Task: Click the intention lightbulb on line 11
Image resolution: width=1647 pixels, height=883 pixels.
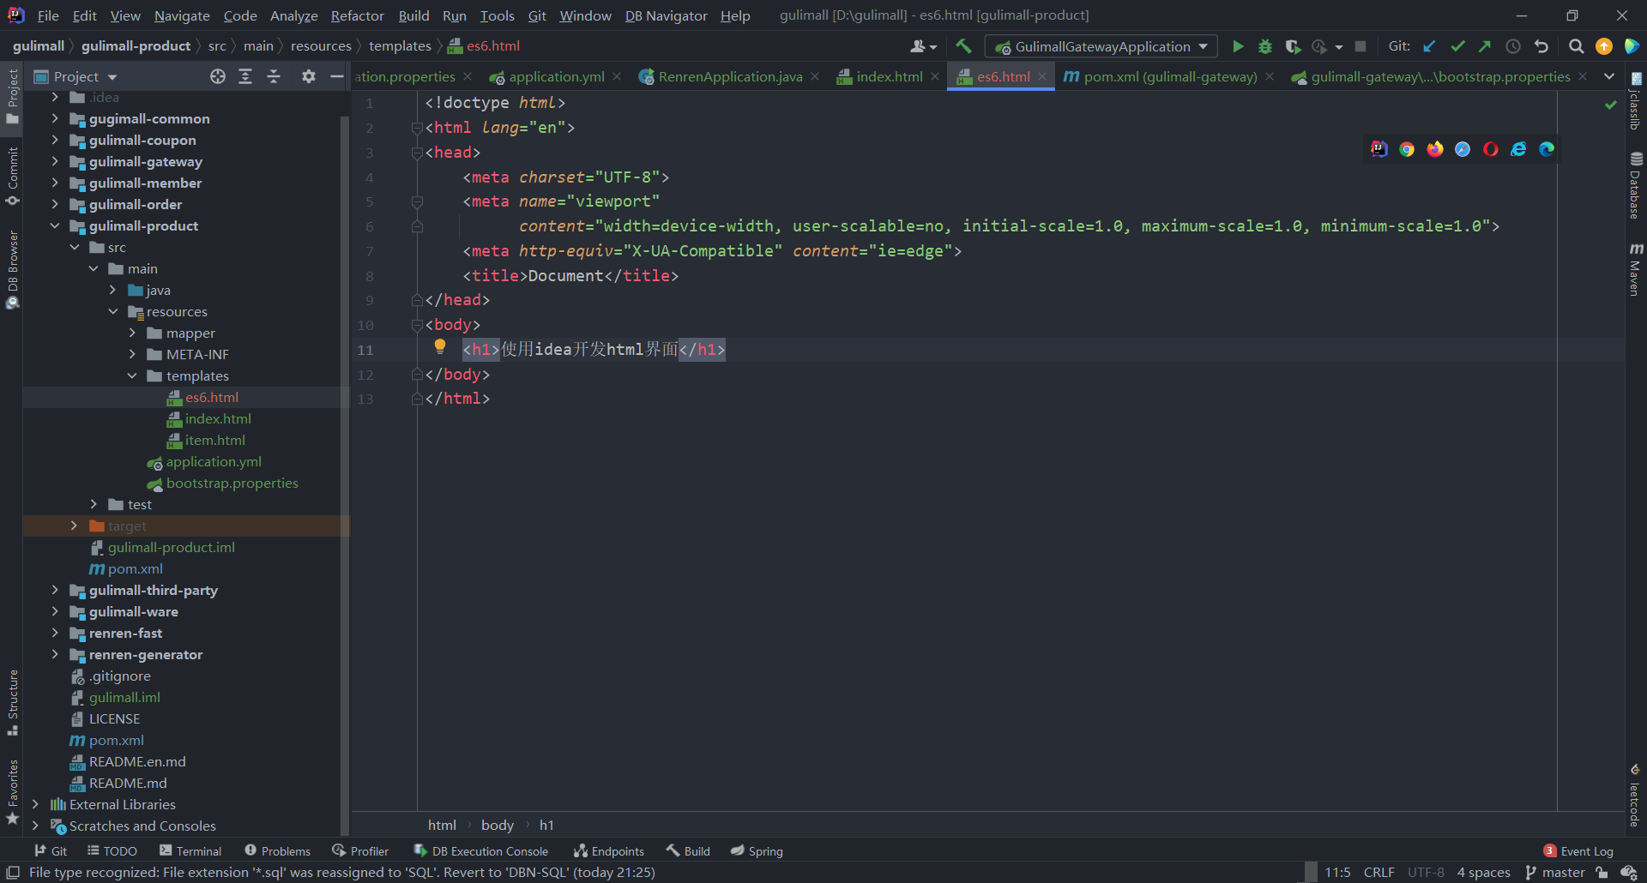Action: tap(440, 346)
